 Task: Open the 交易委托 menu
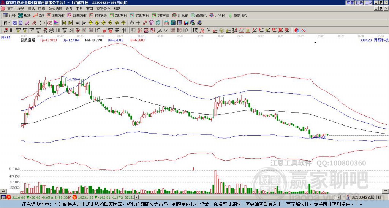tap(103, 9)
